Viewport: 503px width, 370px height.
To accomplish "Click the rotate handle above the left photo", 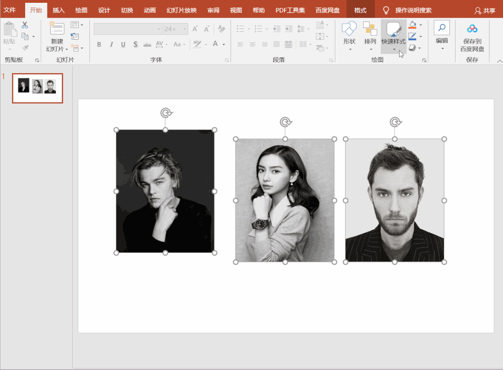I will pos(165,113).
